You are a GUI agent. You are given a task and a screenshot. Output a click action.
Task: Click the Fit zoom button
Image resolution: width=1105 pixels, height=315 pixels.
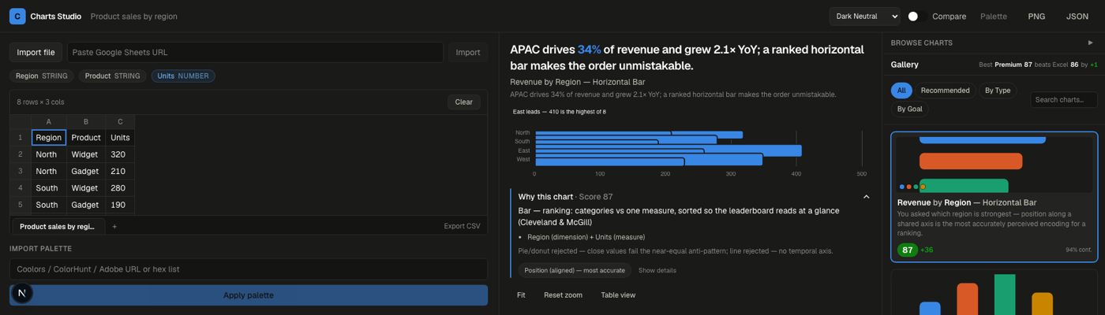(521, 295)
